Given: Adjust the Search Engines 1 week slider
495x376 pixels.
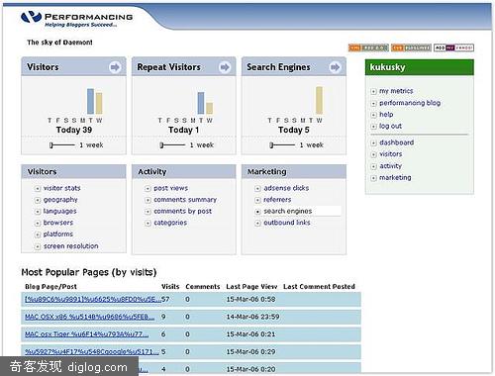Looking at the screenshot, I should point(282,145).
